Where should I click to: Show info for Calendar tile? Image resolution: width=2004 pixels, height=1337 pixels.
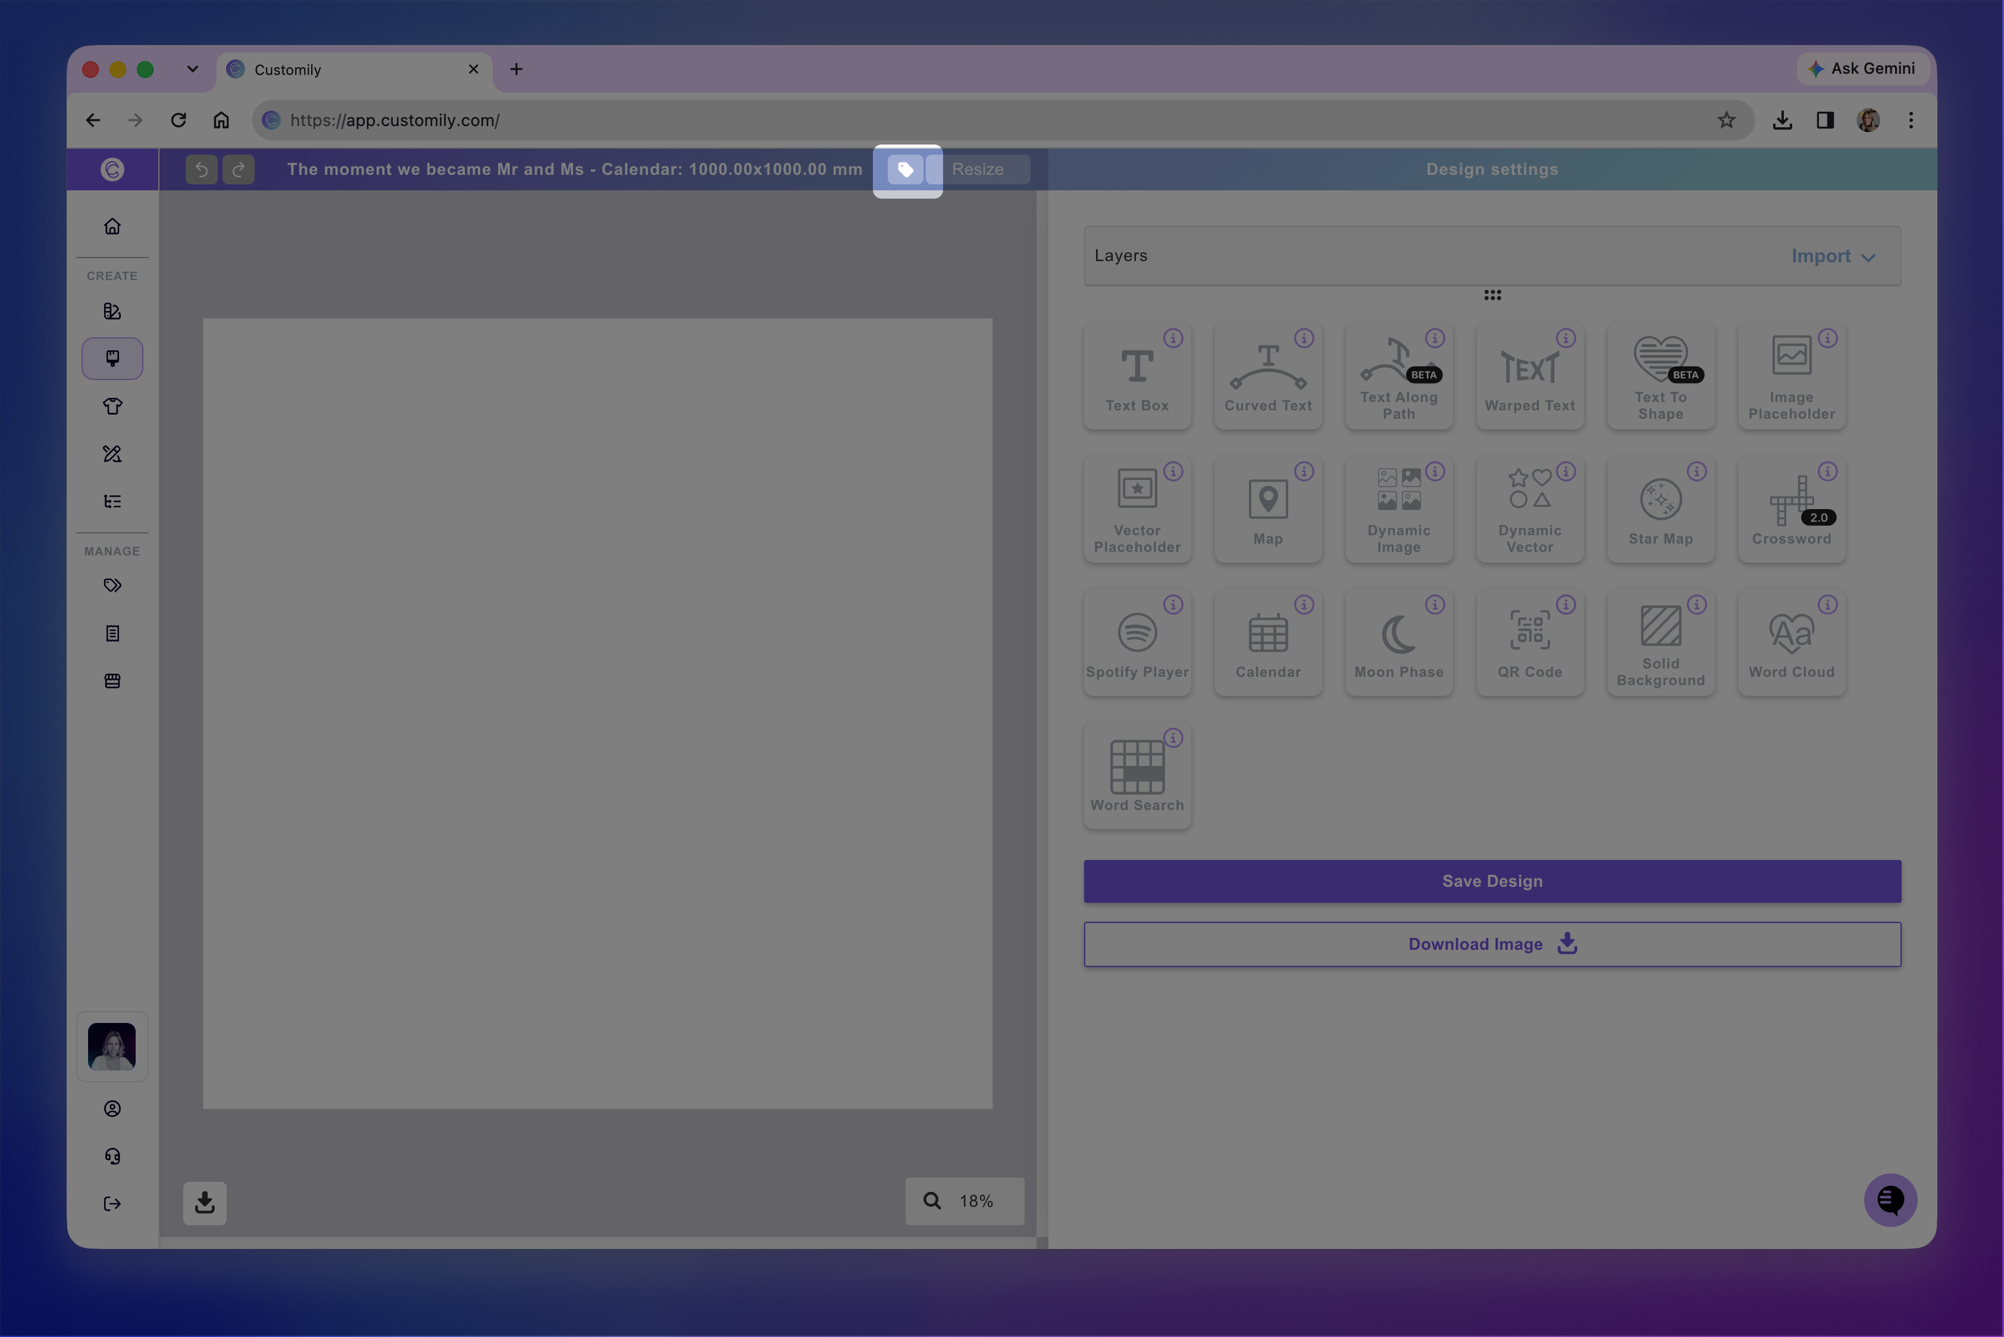point(1304,604)
